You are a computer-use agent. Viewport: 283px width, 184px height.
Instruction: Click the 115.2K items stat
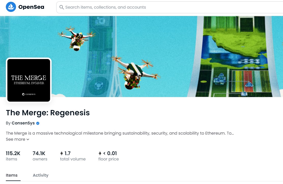(13, 156)
